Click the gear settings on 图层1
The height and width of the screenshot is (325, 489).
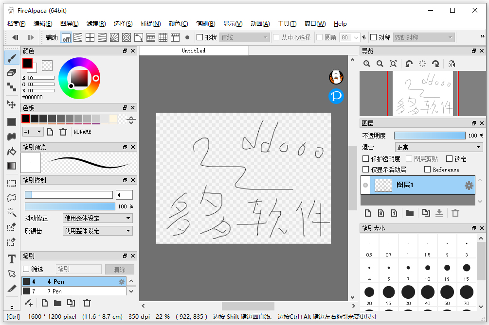(x=469, y=185)
